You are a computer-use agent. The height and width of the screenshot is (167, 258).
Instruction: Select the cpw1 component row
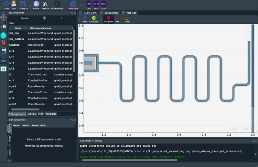[x=41, y=86]
